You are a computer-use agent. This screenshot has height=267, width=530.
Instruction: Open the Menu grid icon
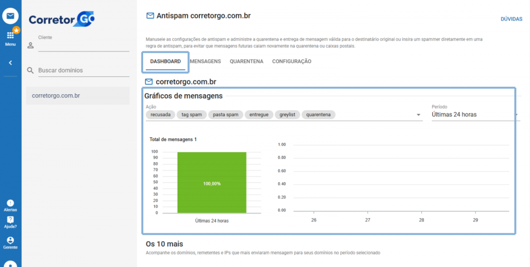click(x=10, y=35)
